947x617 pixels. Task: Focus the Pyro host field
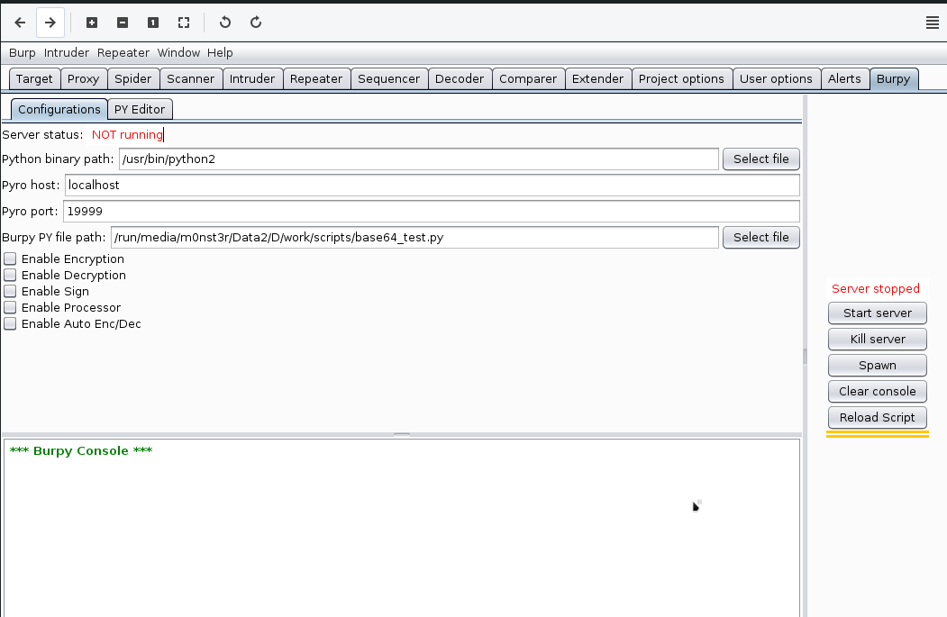point(432,186)
